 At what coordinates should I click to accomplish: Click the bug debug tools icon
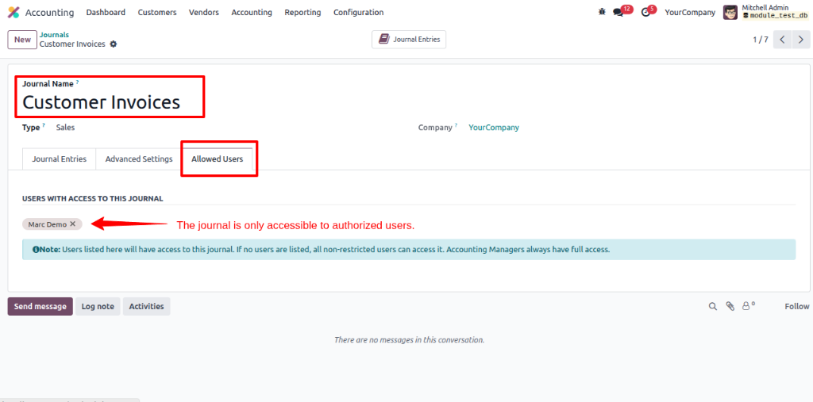tap(602, 12)
